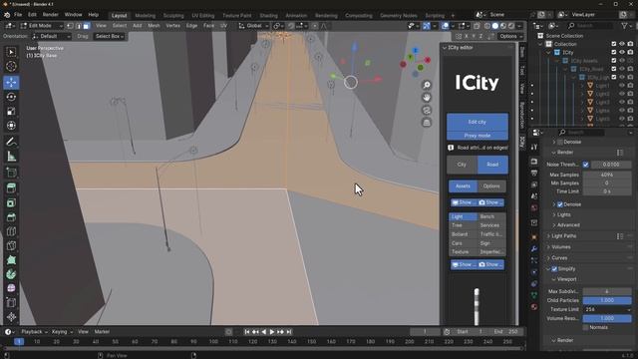This screenshot has height=359, width=638.
Task: Open the Edit Mode dropdown
Action: (x=42, y=26)
